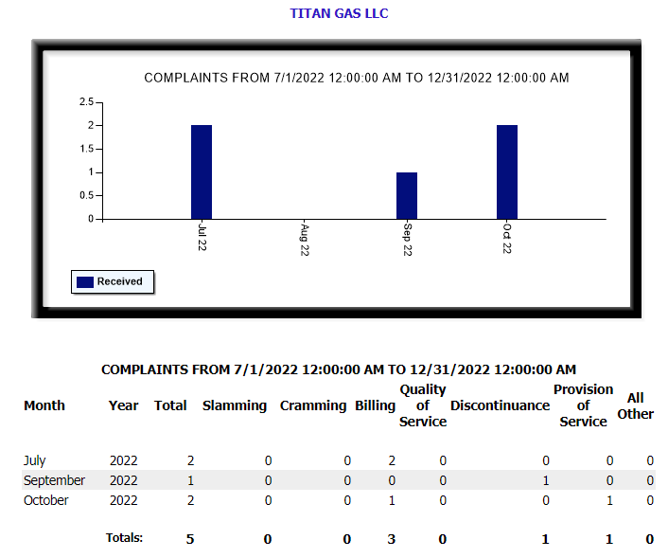Click the grand total value 5

pyautogui.click(x=190, y=539)
